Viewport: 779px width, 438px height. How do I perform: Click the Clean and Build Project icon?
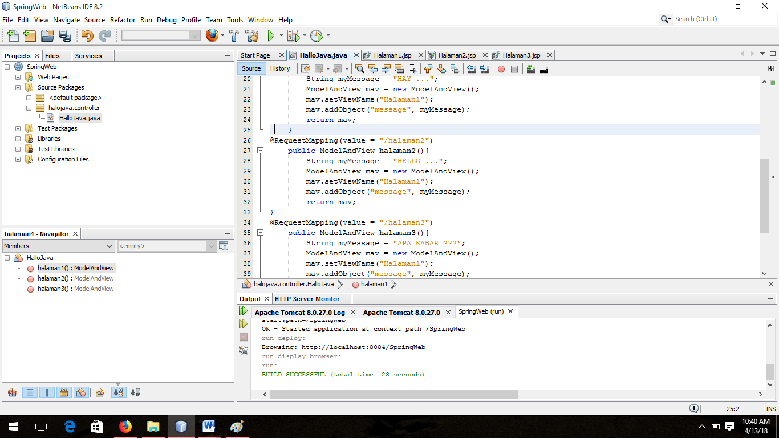pyautogui.click(x=252, y=36)
